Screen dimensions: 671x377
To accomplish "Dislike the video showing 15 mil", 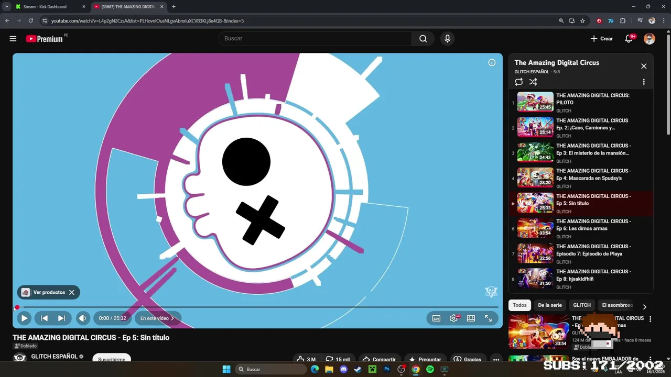I will (x=338, y=359).
